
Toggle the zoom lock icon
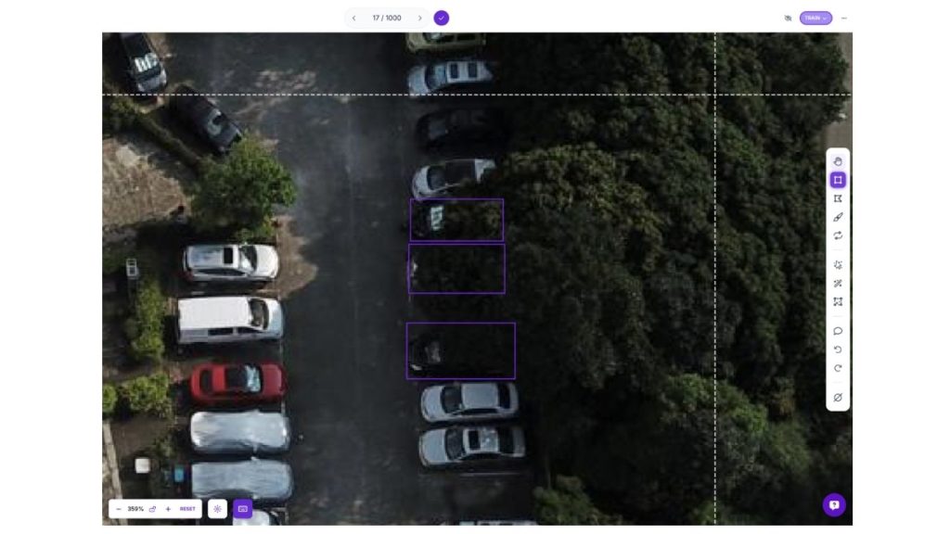click(x=152, y=509)
